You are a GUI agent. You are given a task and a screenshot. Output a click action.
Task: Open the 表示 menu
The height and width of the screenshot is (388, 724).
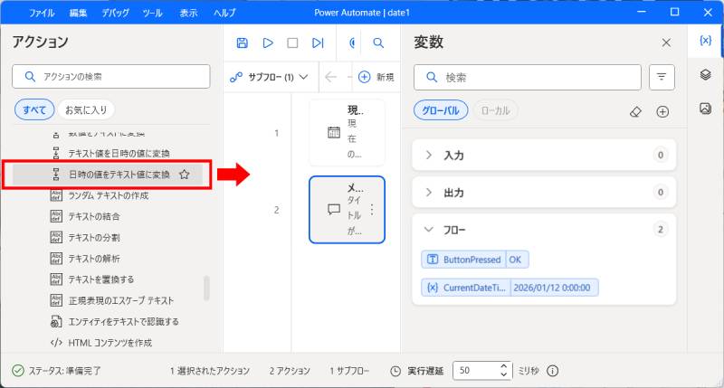[x=188, y=13]
